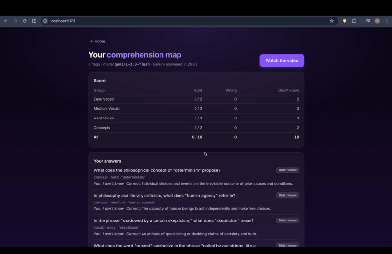Reload the page with the refresh icon
The height and width of the screenshot is (254, 392).
(24, 21)
